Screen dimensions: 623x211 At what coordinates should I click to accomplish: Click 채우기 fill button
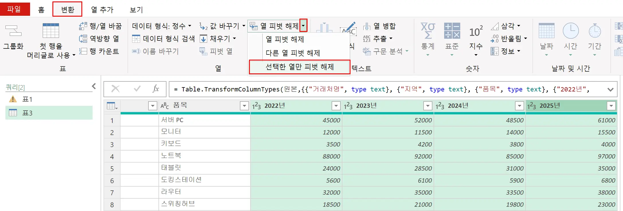tap(218, 39)
